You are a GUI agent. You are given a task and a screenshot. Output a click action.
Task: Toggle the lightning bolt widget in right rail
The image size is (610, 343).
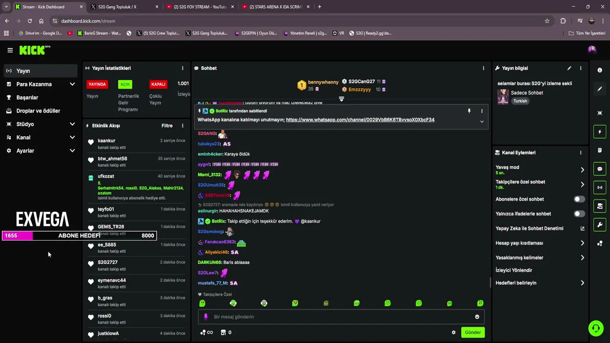600,131
